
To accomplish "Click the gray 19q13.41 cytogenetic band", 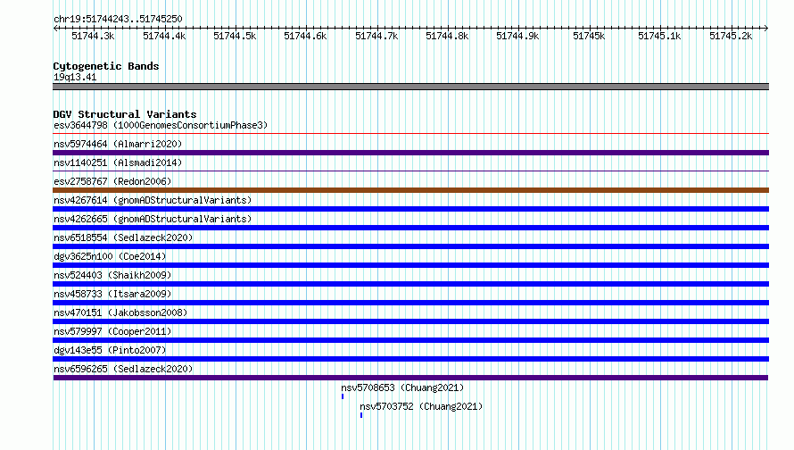I will (x=410, y=87).
